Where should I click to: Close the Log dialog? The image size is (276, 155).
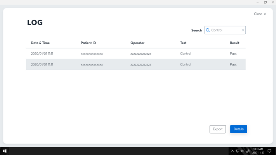coord(260,14)
